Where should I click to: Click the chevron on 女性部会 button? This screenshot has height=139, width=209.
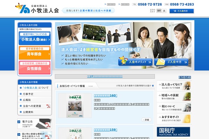tap(49, 68)
